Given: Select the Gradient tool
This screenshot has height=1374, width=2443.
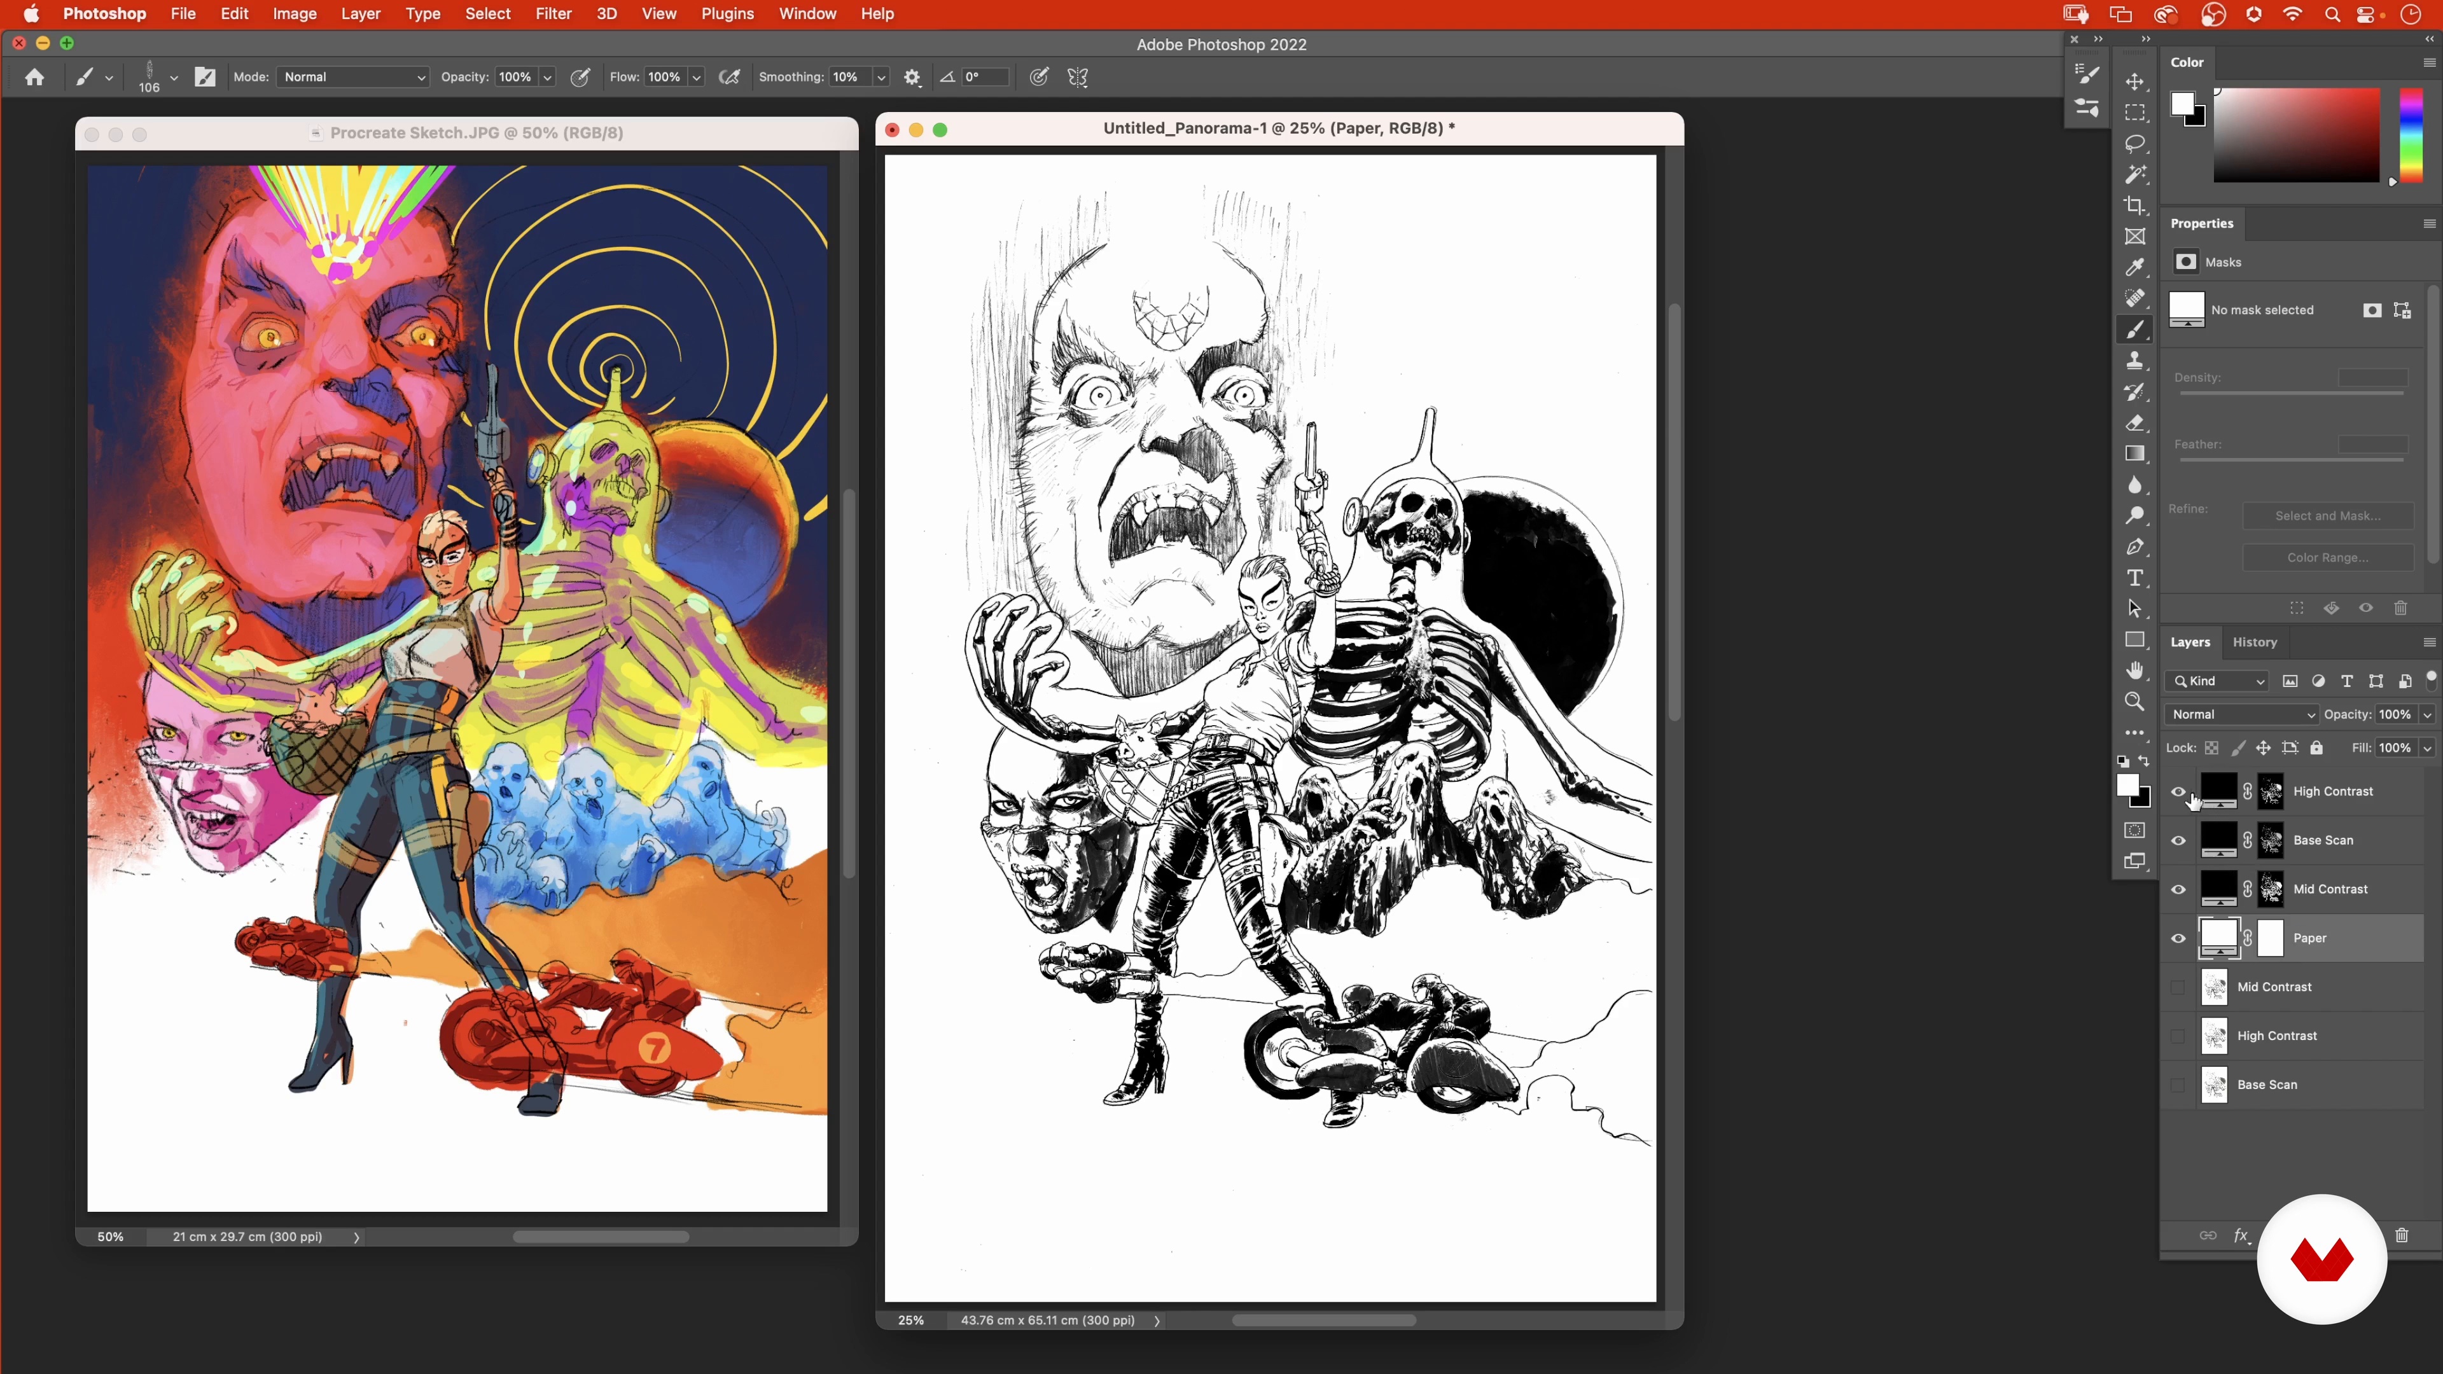Looking at the screenshot, I should pyautogui.click(x=2135, y=454).
